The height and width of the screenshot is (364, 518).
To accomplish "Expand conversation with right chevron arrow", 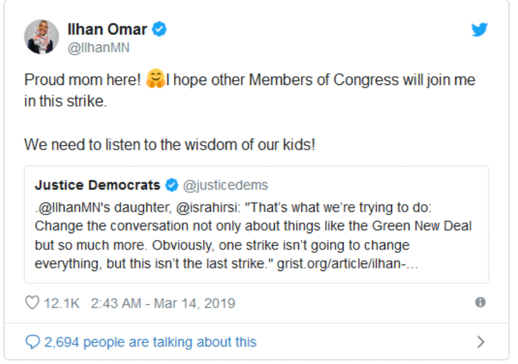I will [x=481, y=342].
